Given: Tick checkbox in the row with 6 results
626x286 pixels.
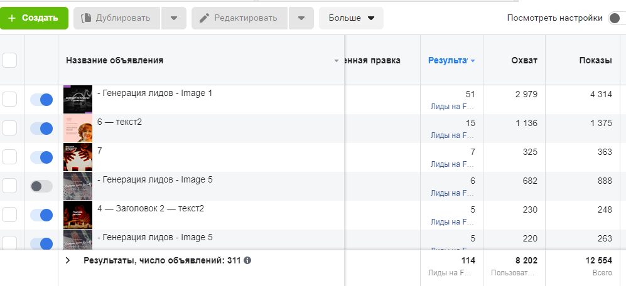Looking at the screenshot, I should (9, 186).
